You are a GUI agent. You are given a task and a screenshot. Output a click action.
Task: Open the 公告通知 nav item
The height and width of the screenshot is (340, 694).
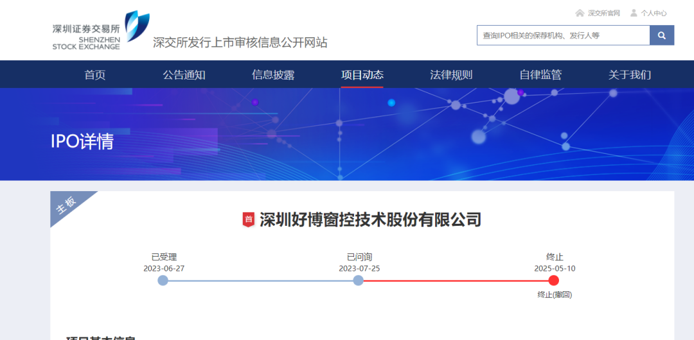tap(184, 74)
